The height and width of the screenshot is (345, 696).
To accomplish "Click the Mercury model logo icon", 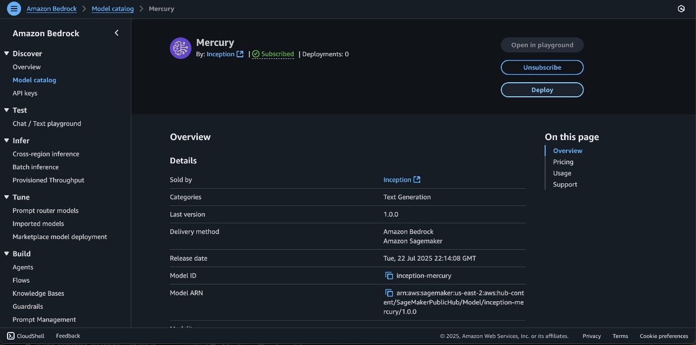I will coord(181,48).
